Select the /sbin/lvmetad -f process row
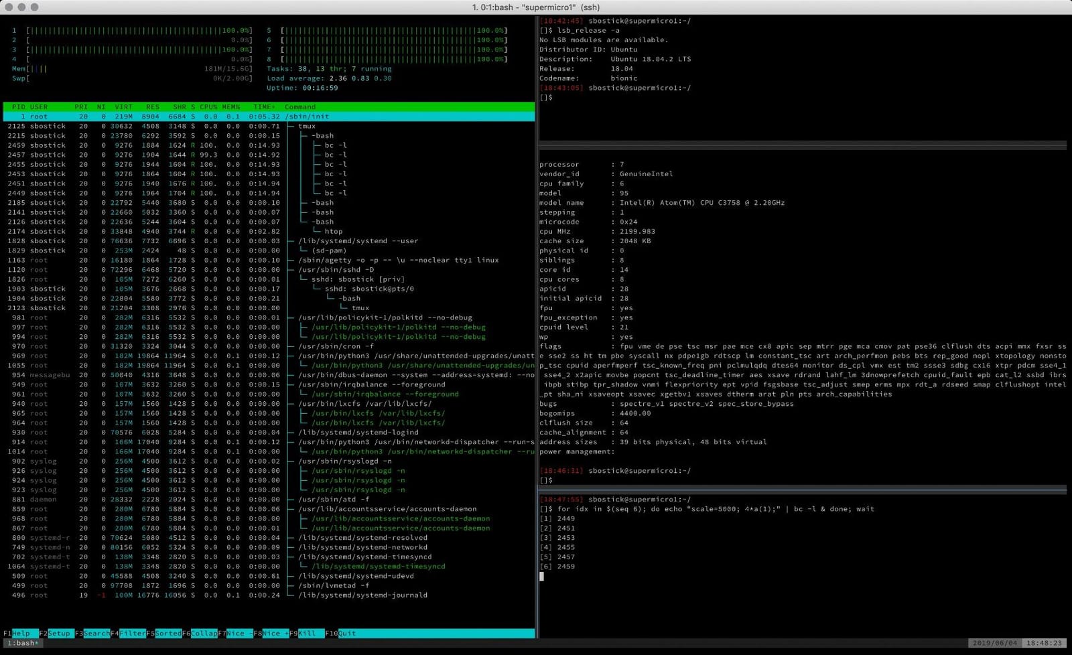Image resolution: width=1072 pixels, height=655 pixels. tap(269, 585)
